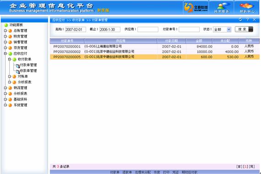Click orange ball icon beside 存货管理
This screenshot has width=261, height=174.
10,48
